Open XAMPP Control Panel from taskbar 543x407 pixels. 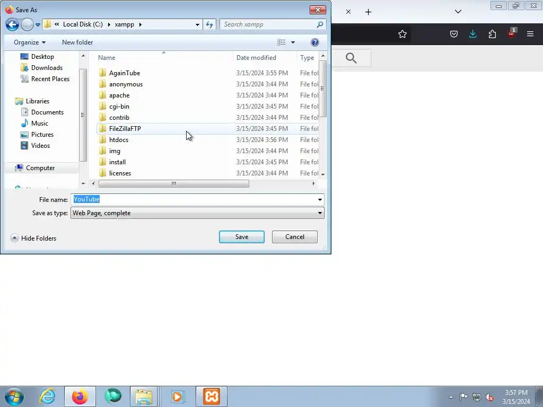coord(212,396)
